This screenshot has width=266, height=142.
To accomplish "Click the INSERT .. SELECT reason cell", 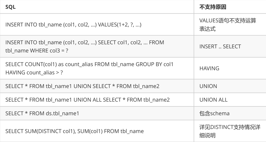I will point(230,46).
